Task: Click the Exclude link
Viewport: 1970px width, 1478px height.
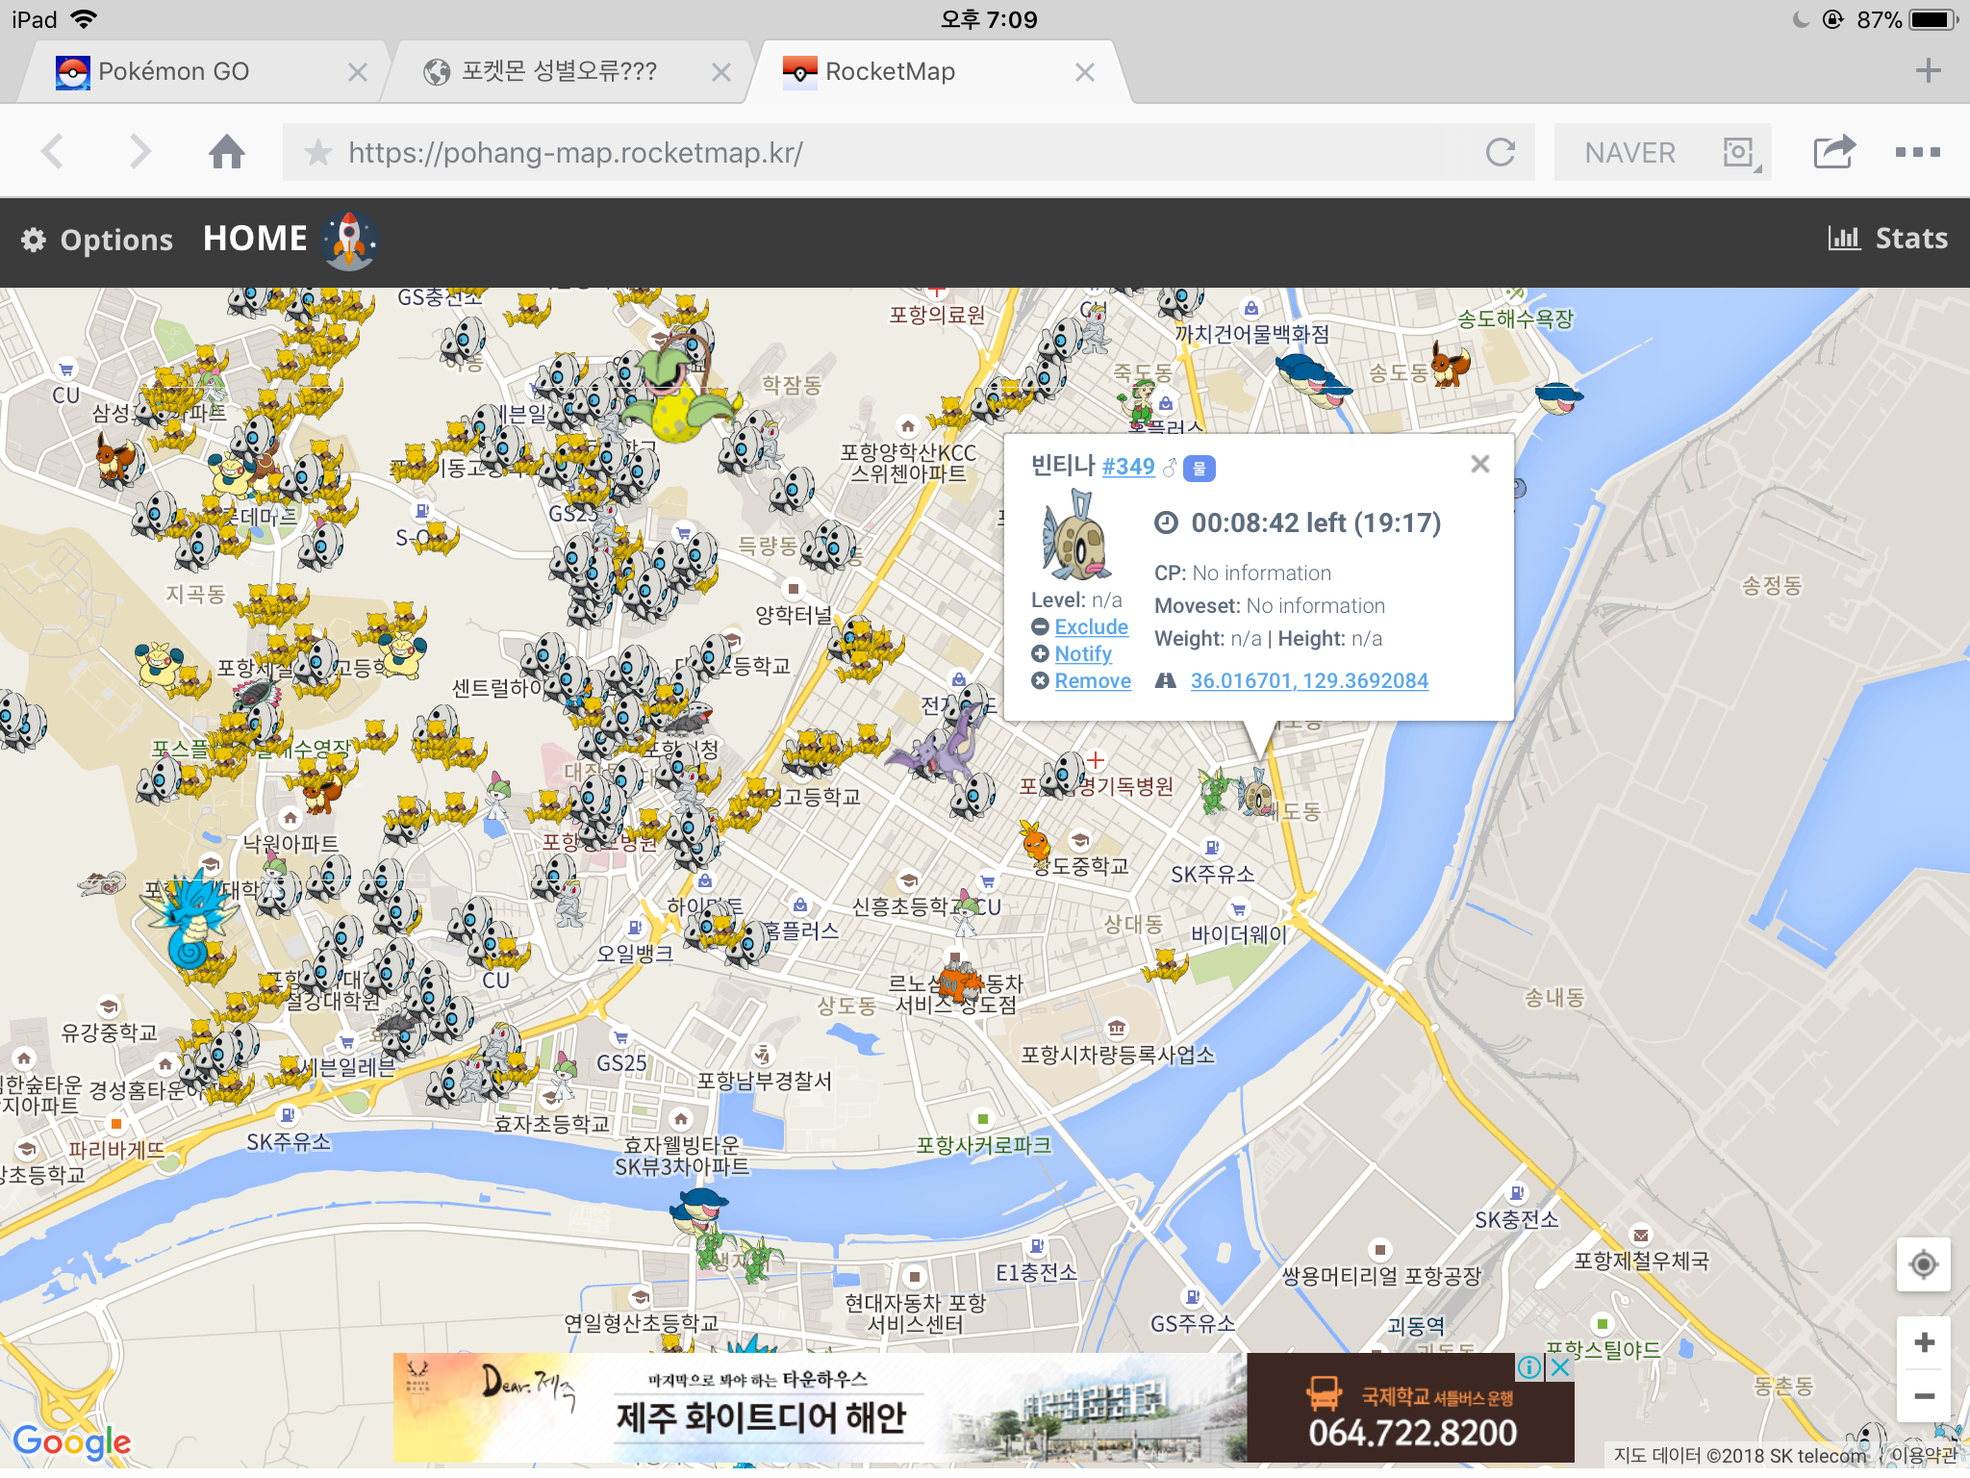Action: [1091, 626]
